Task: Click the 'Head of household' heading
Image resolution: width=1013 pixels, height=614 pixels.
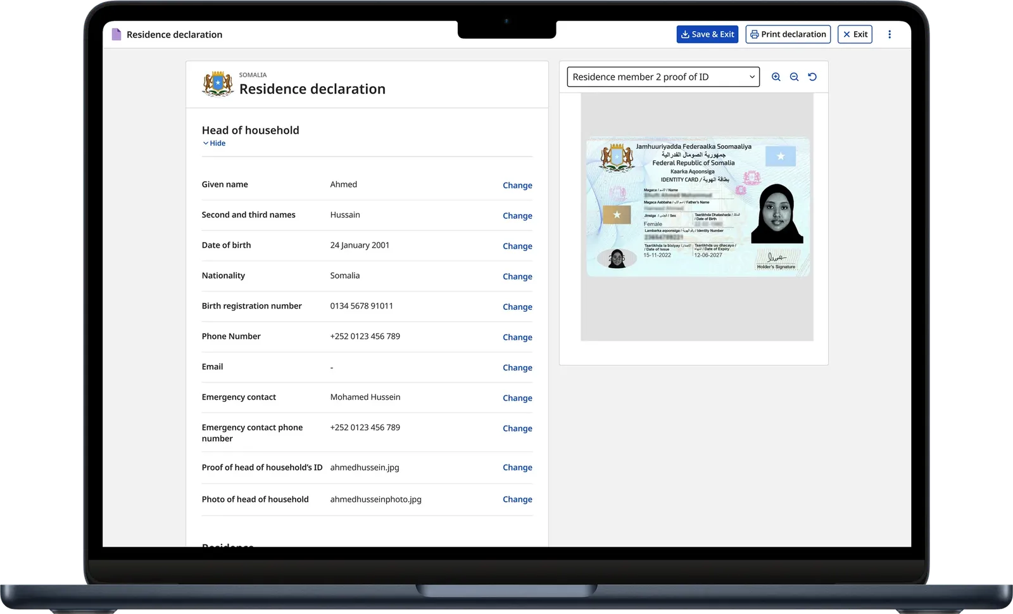Action: tap(251, 130)
